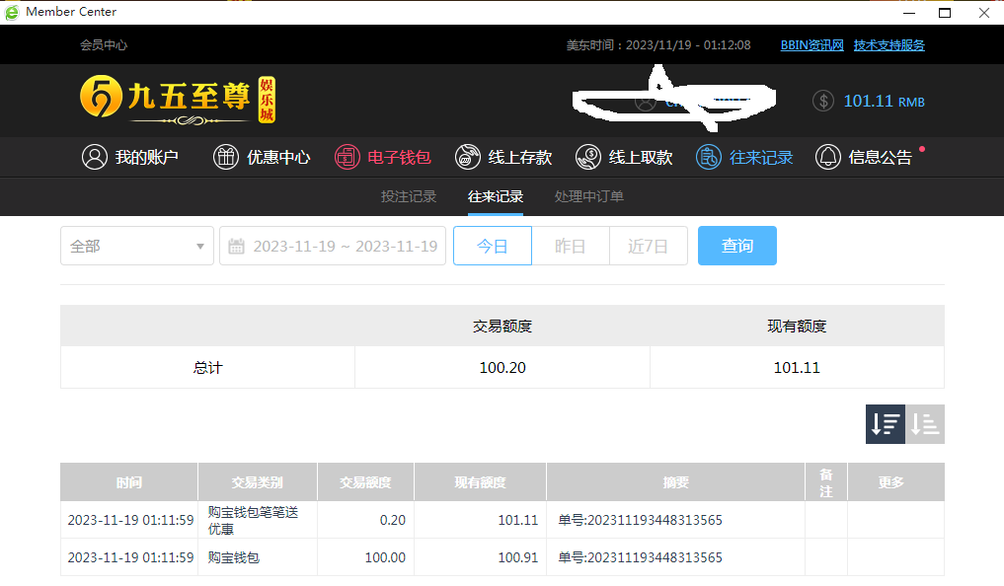
Task: Sort records ascending with grey sort icon
Action: pos(925,423)
